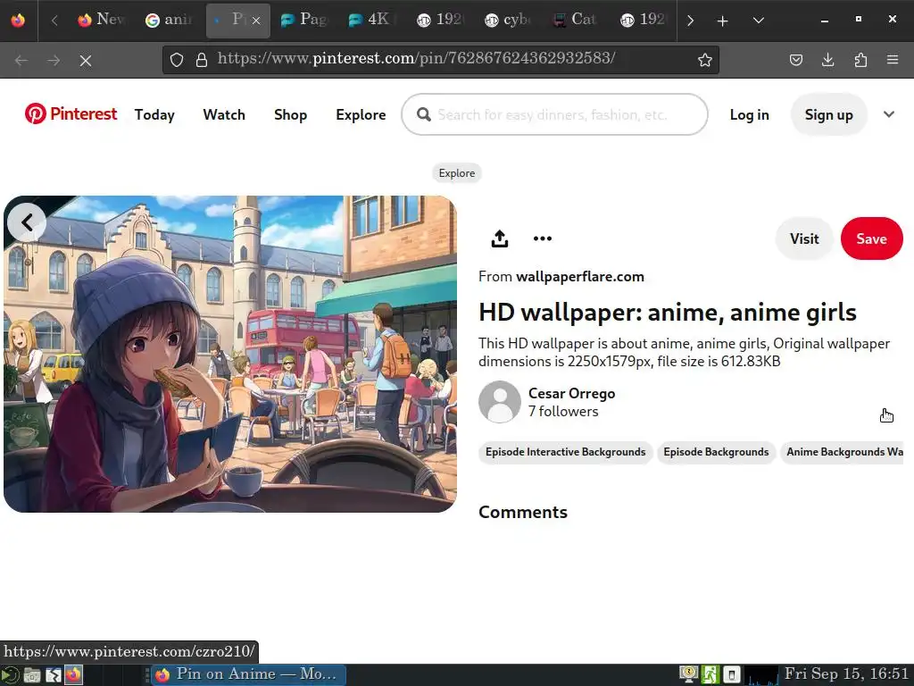Click the padlock site security icon
The height and width of the screenshot is (686, 914).
[x=202, y=60]
